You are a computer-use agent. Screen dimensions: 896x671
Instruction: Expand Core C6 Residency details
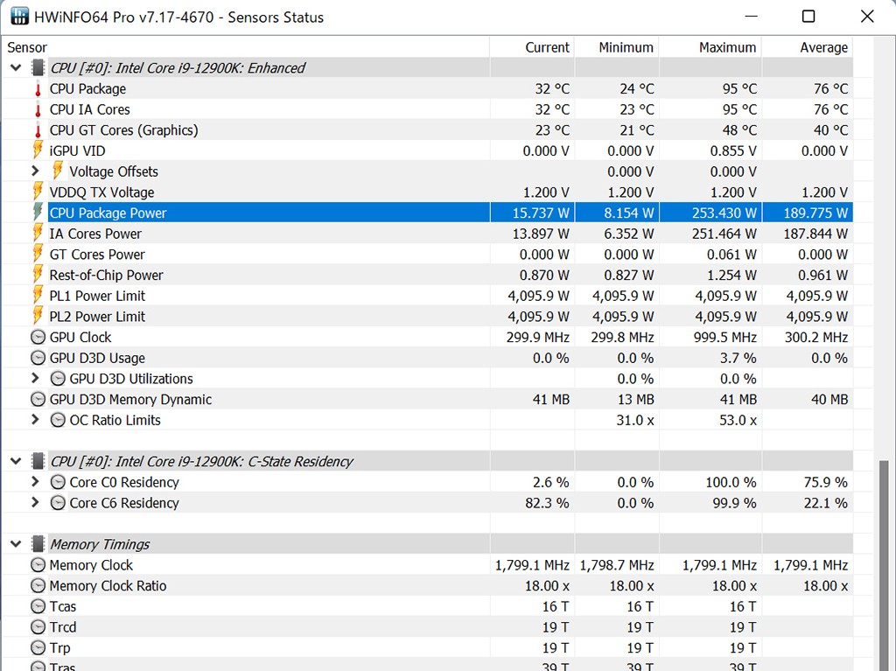click(35, 503)
